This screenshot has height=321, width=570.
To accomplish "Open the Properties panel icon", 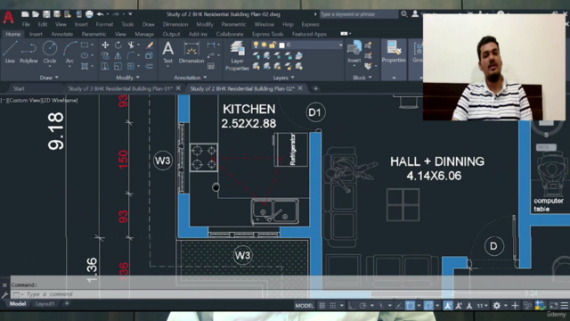I will click(x=394, y=52).
